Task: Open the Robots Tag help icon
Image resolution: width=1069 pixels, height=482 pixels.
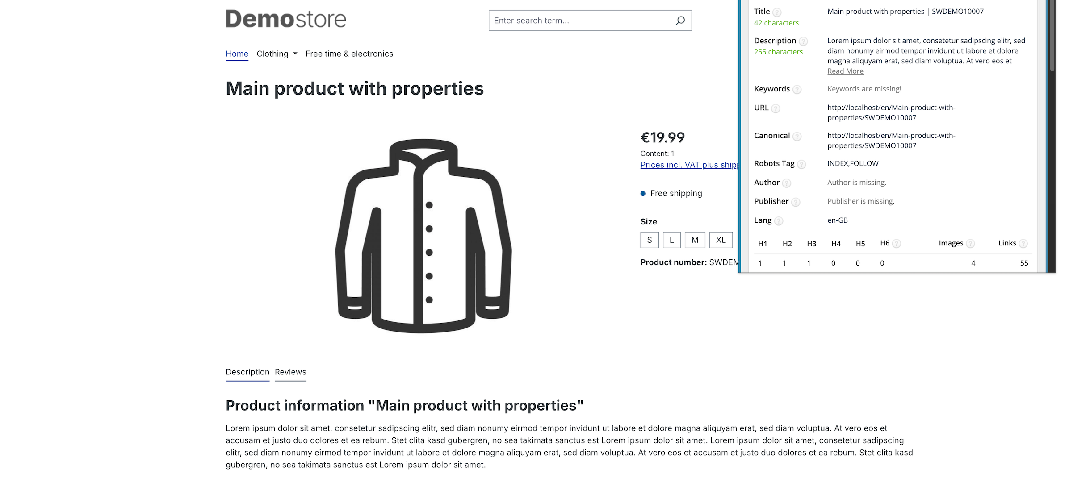Action: click(802, 165)
